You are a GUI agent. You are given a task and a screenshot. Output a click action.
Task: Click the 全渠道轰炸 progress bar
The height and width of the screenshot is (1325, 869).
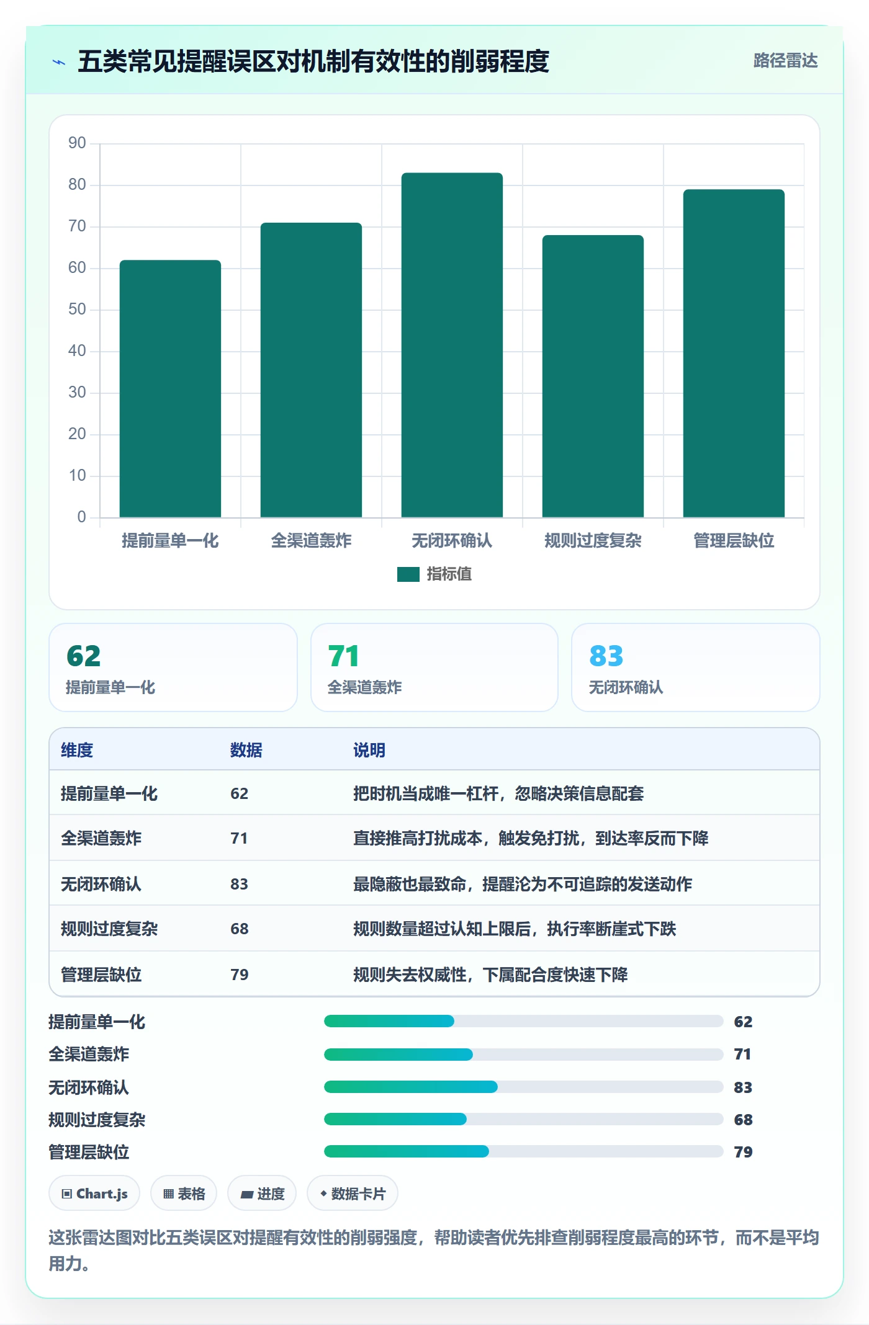pos(523,1054)
